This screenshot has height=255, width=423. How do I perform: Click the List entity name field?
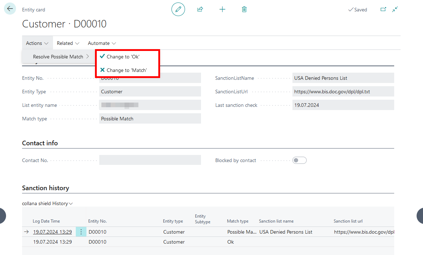(x=150, y=105)
